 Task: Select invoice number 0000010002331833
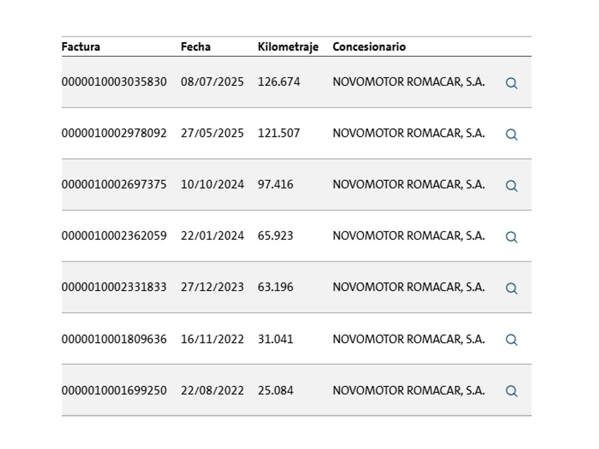tap(114, 287)
